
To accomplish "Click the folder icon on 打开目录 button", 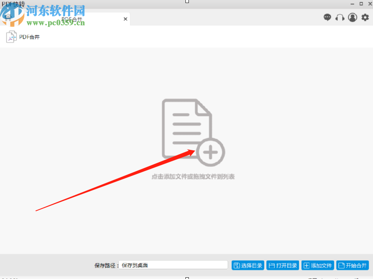I will (272, 265).
